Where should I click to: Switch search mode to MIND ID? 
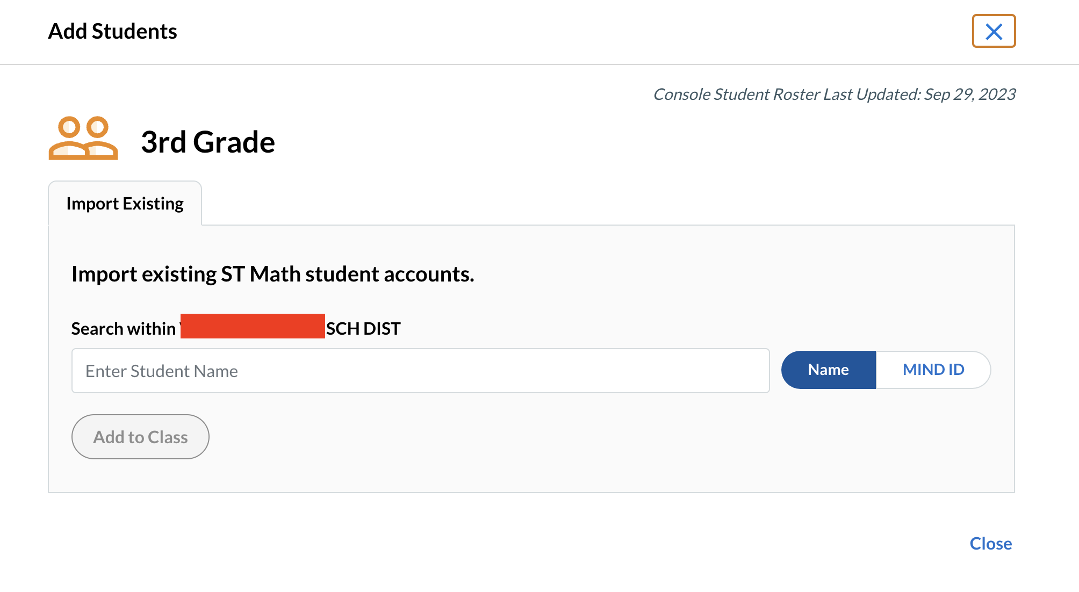933,370
